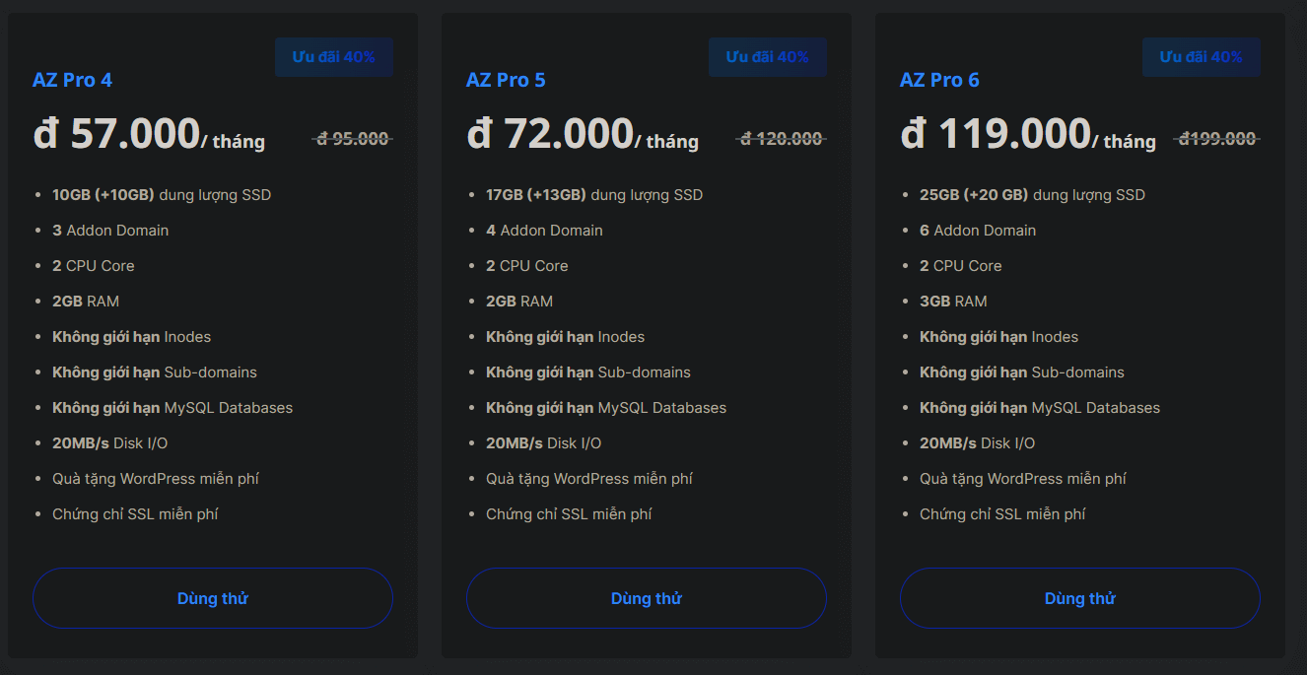
Task: Click the 10GB (+10GB) dung lượng SSD feature
Action: 162,195
